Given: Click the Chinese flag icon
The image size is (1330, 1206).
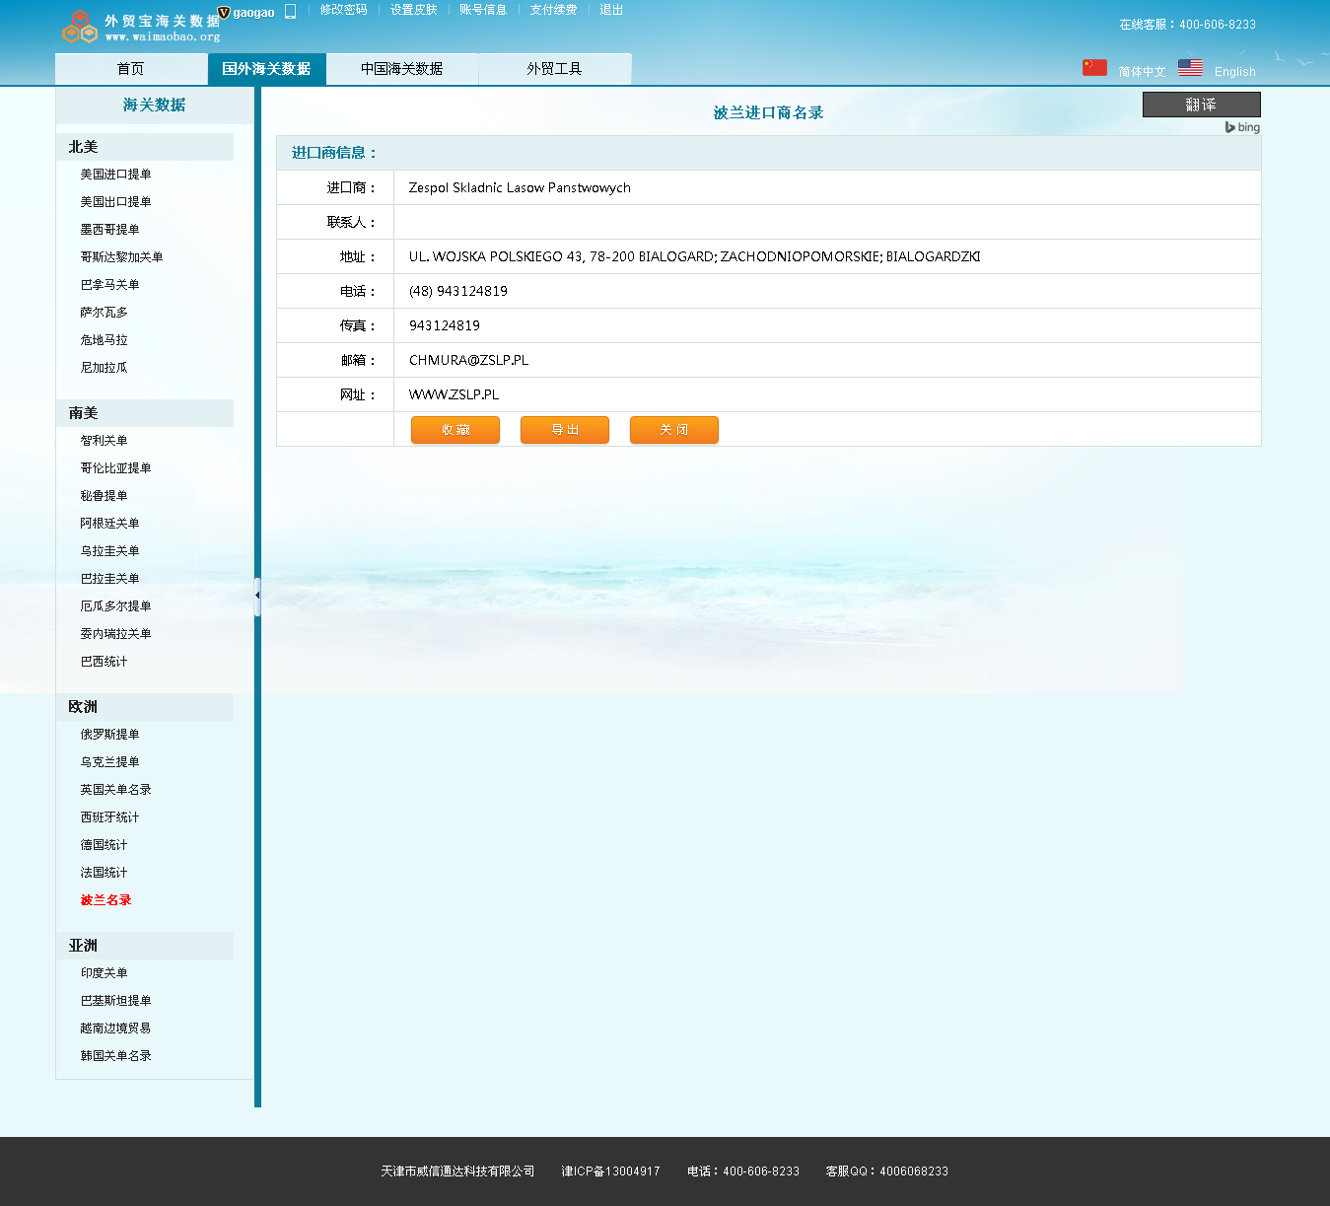Looking at the screenshot, I should coord(1094,67).
